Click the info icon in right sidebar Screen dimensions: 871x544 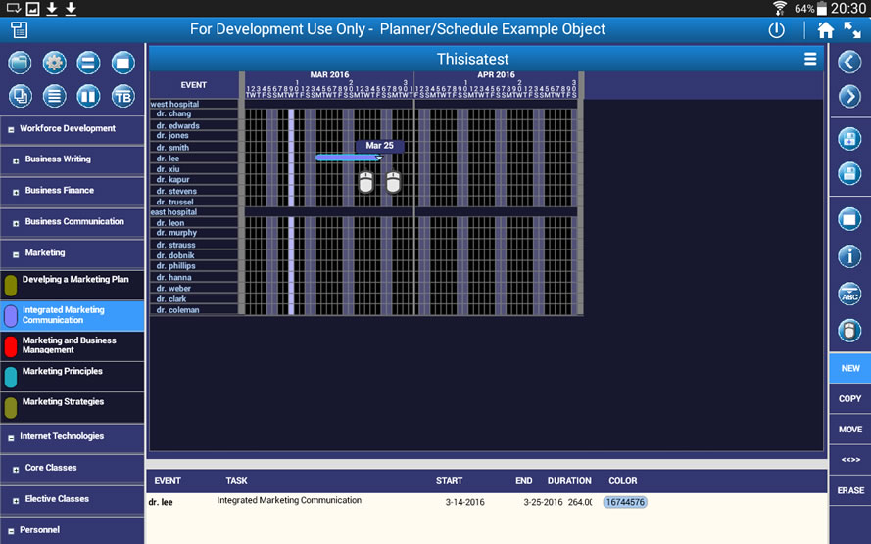click(849, 256)
